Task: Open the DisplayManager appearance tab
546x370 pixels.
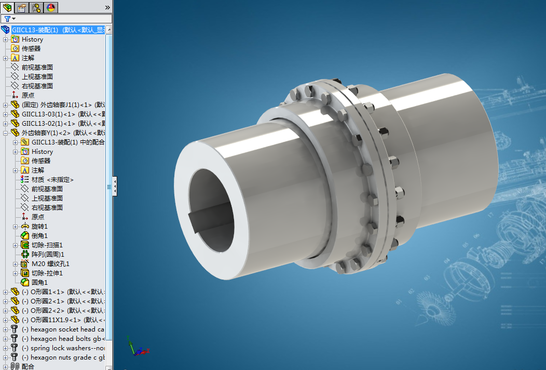Action: pyautogui.click(x=51, y=7)
